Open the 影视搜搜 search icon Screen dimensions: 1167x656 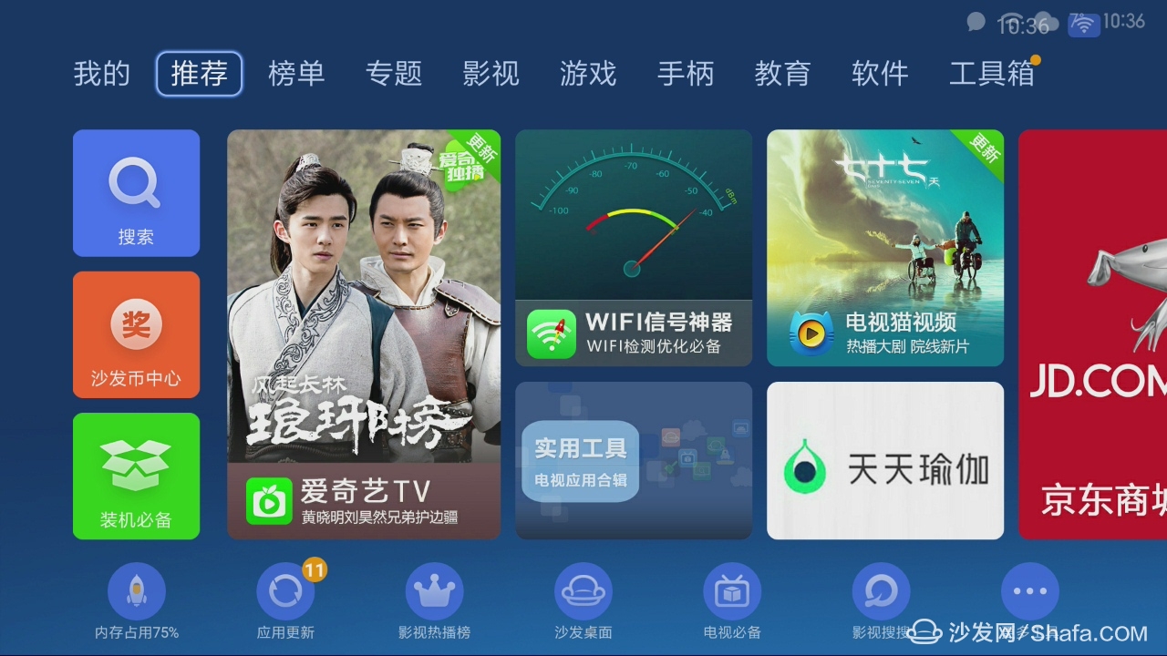[x=882, y=591]
